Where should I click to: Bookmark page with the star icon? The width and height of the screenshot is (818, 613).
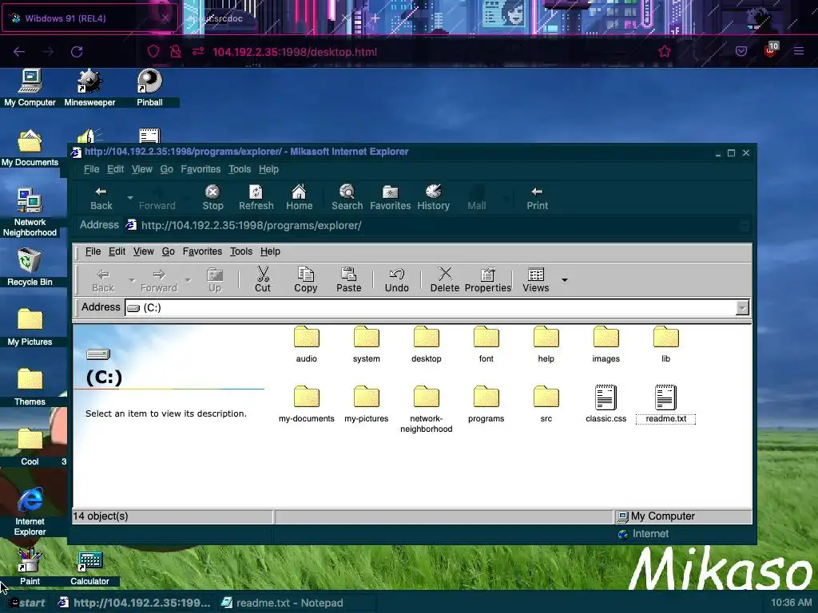coord(664,52)
